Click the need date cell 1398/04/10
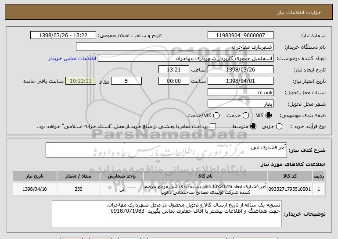 tap(35, 189)
